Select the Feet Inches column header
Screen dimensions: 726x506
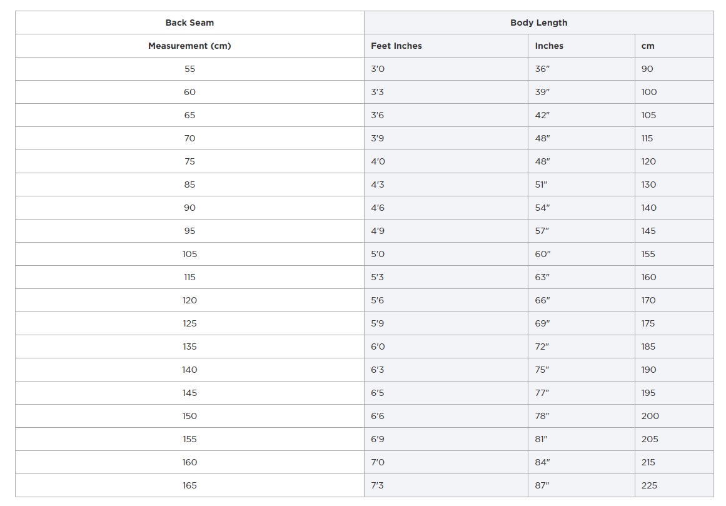[x=446, y=46]
